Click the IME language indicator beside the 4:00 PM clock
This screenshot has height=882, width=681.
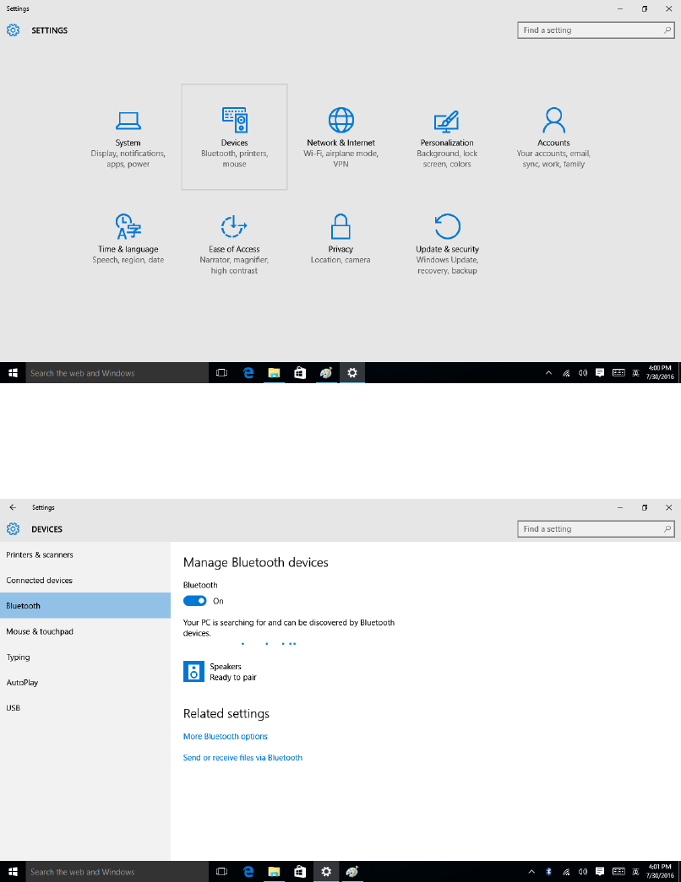point(635,373)
